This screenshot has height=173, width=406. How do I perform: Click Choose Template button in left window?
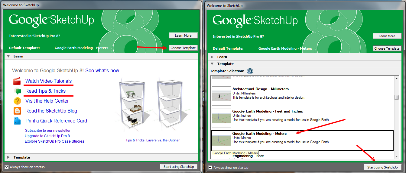pyautogui.click(x=183, y=48)
